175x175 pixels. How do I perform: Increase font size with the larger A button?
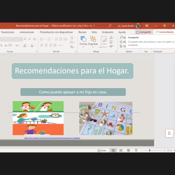(x=25, y=39)
